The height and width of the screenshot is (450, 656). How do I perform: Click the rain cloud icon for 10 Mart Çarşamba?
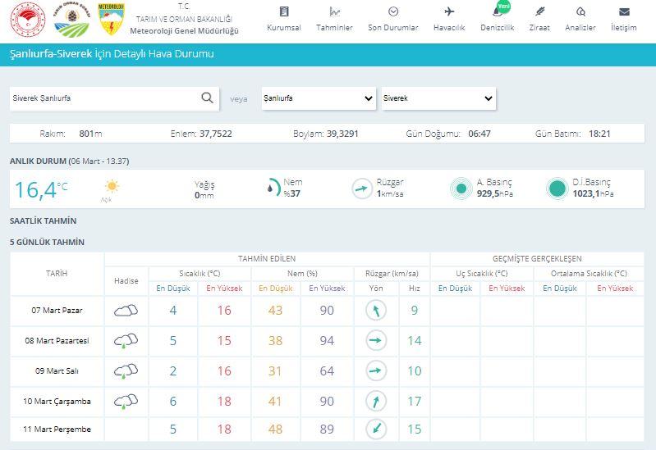[126, 402]
